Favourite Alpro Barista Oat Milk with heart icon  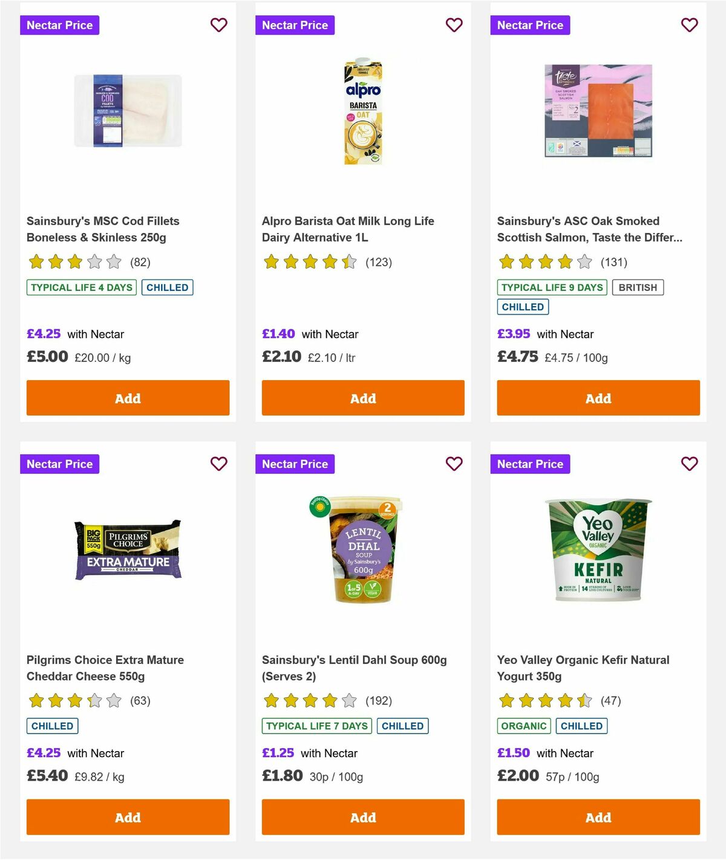[454, 25]
